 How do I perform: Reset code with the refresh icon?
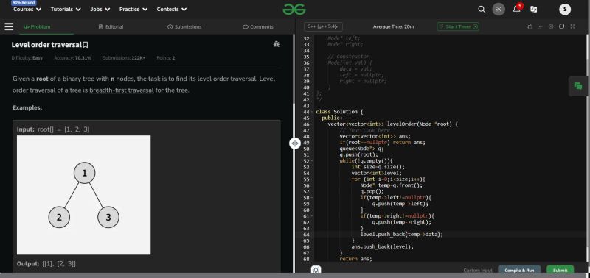tap(561, 26)
